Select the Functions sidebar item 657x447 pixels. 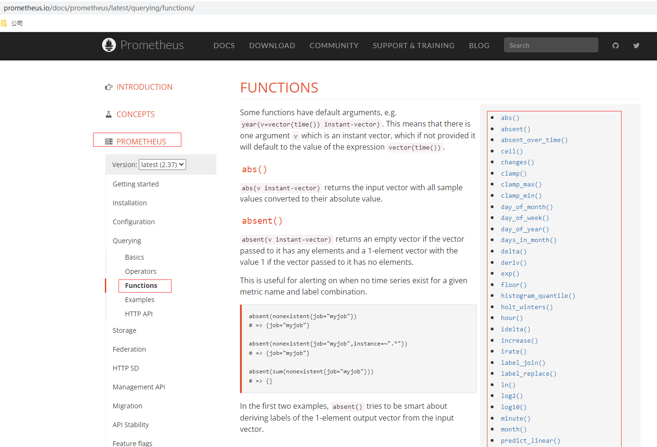[141, 286]
